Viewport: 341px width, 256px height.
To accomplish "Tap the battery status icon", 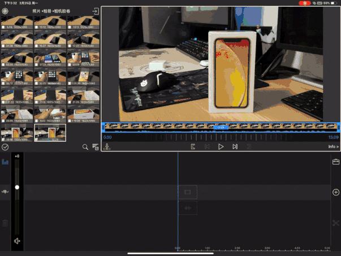I will [333, 3].
